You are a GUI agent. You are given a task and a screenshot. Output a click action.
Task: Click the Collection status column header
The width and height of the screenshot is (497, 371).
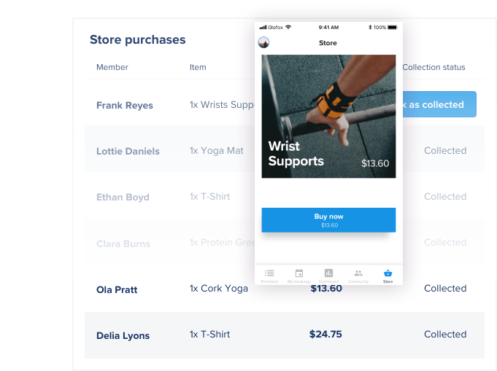click(x=434, y=67)
